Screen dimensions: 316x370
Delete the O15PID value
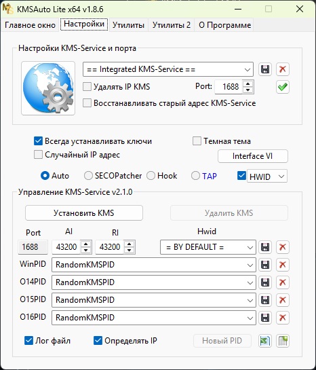pyautogui.click(x=283, y=300)
